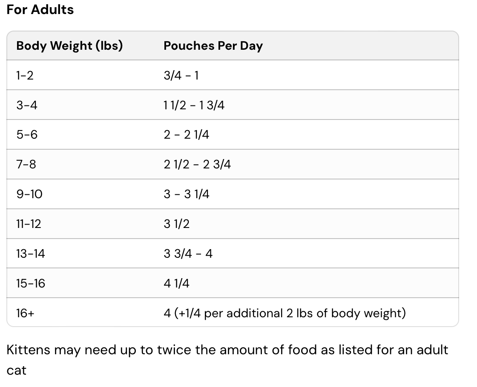Select the 3-4 body weight cell
The width and height of the screenshot is (477, 387).
[27, 105]
